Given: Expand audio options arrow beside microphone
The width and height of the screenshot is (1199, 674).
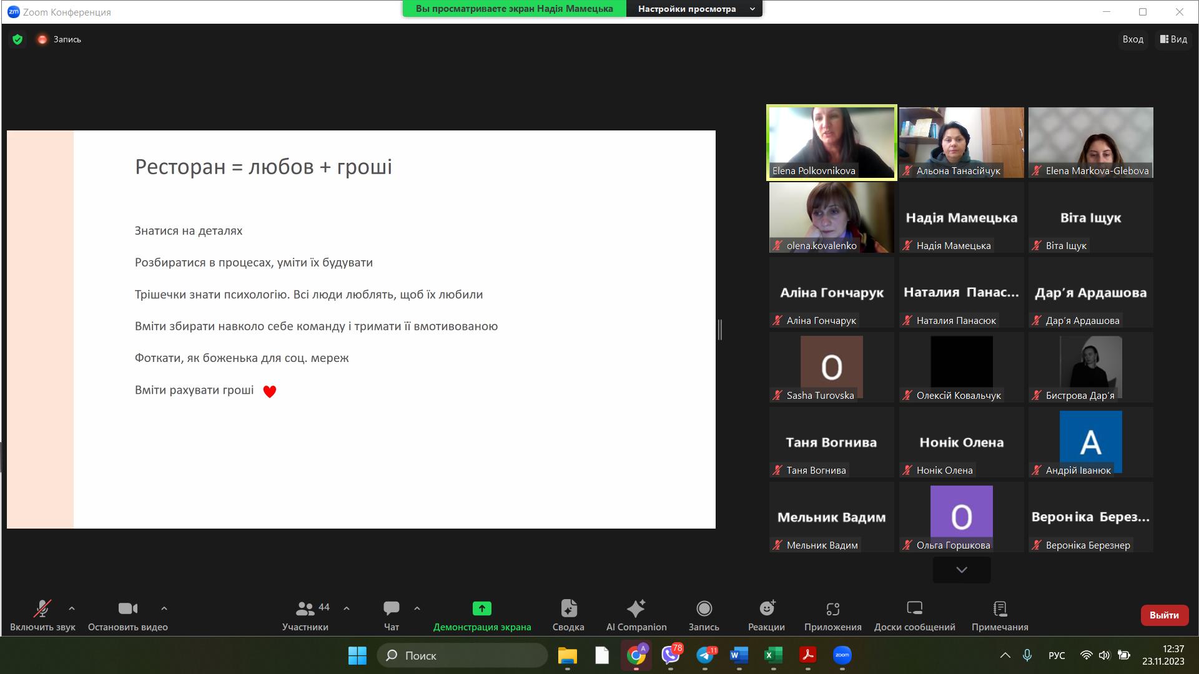Looking at the screenshot, I should click(x=72, y=608).
